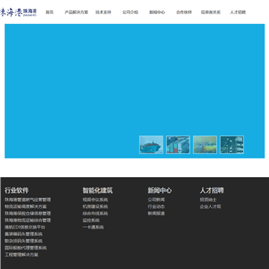Open the 行业动态 footer link
Screen dimensions: 269x269
(x=156, y=206)
